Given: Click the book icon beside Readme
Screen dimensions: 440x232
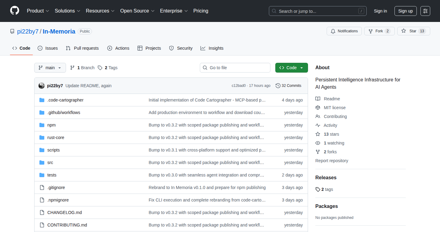Looking at the screenshot, I should [x=318, y=99].
